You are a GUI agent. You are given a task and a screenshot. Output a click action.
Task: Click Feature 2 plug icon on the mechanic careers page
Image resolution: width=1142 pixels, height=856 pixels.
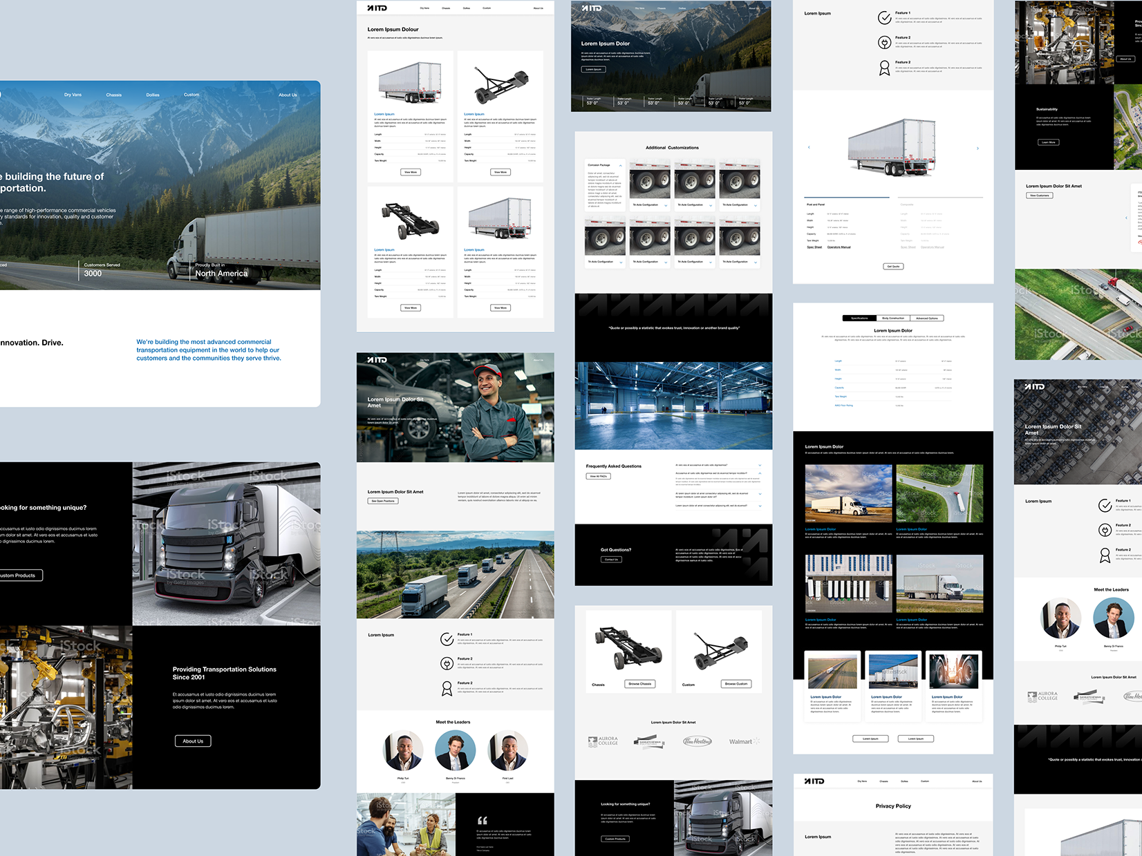tap(447, 663)
